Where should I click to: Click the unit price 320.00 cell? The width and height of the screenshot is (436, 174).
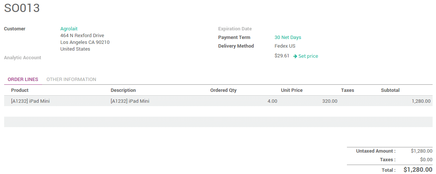pos(330,101)
